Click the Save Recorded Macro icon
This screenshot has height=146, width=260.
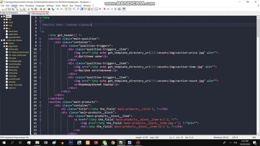coord(119,9)
